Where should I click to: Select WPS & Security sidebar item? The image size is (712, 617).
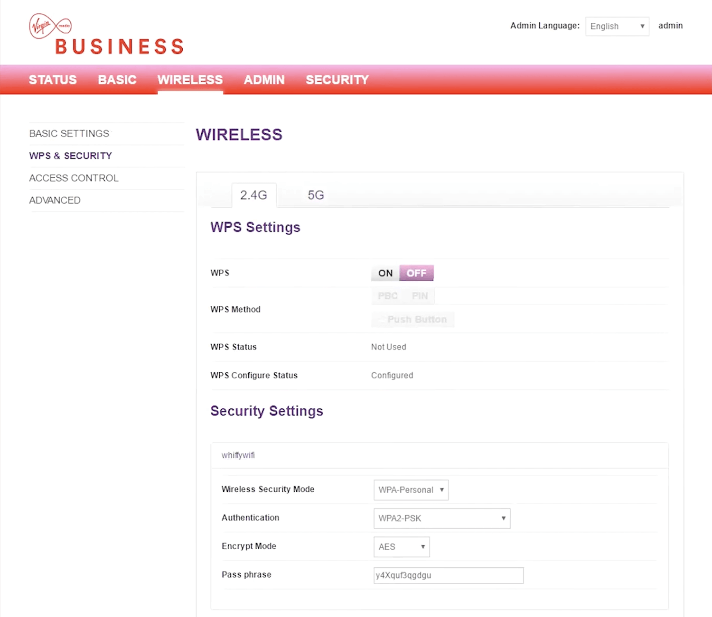71,156
